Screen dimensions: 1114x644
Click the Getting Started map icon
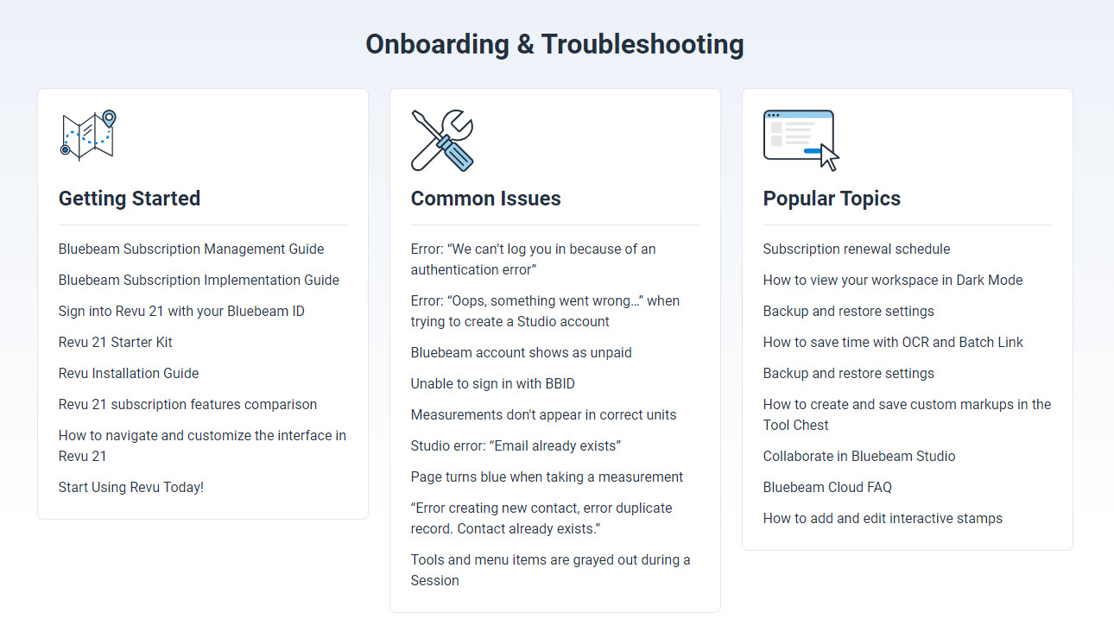tap(88, 136)
